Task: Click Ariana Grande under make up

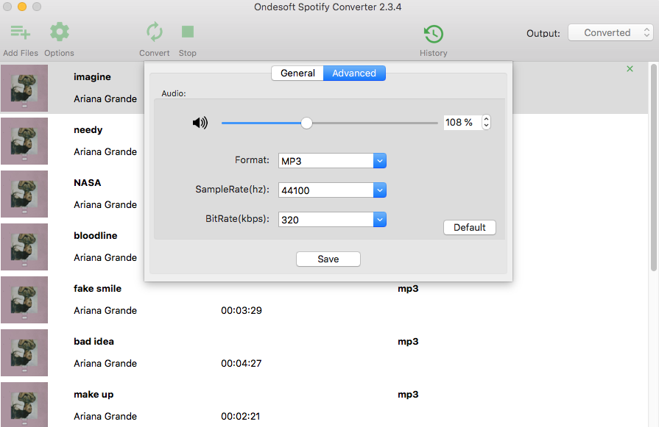Action: 105,416
